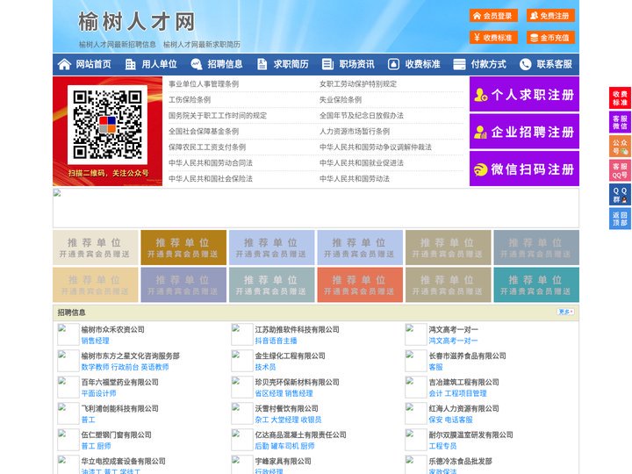Click 榆树人才网最新招聘信息 header link

pos(118,45)
